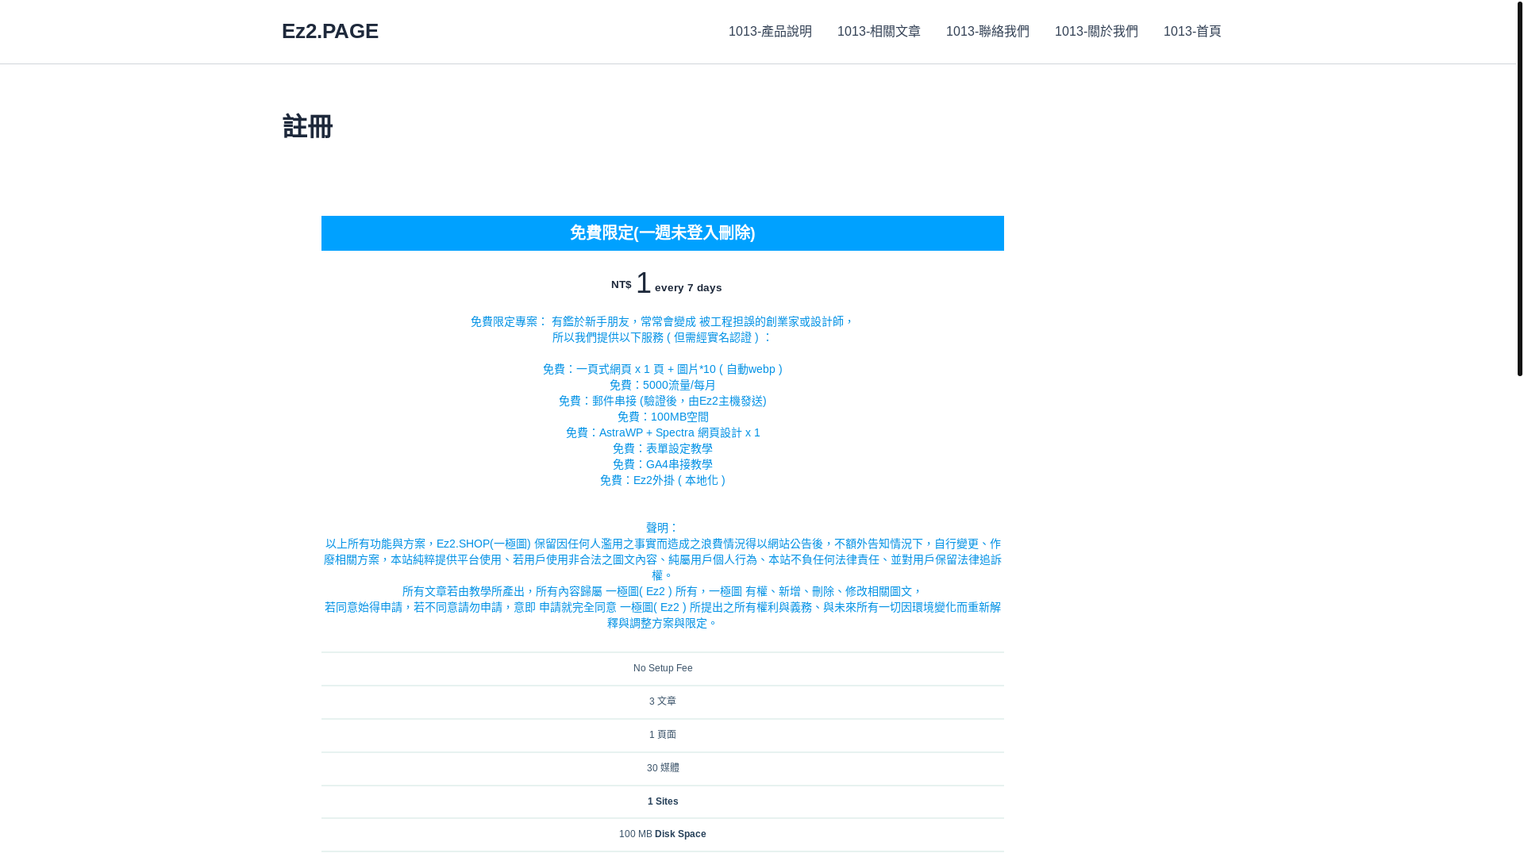Click the 3 文章 row
Viewport: 1524px width, 857px height.
[x=663, y=702]
